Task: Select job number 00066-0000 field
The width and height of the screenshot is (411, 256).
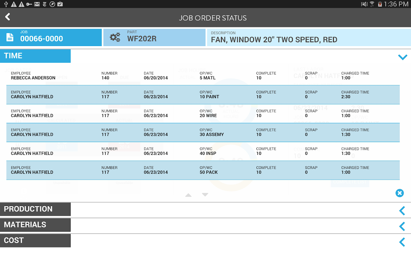Action: coord(51,37)
